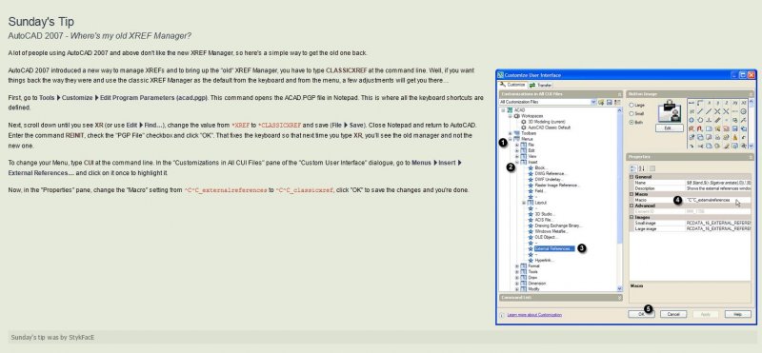Expand the Tools menu node
This screenshot has width=762, height=353.
[517, 272]
